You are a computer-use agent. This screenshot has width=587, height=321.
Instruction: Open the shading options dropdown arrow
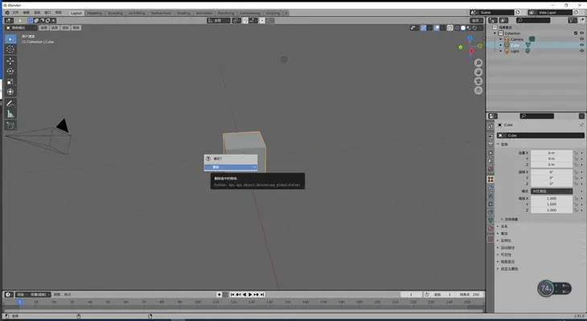click(x=480, y=27)
